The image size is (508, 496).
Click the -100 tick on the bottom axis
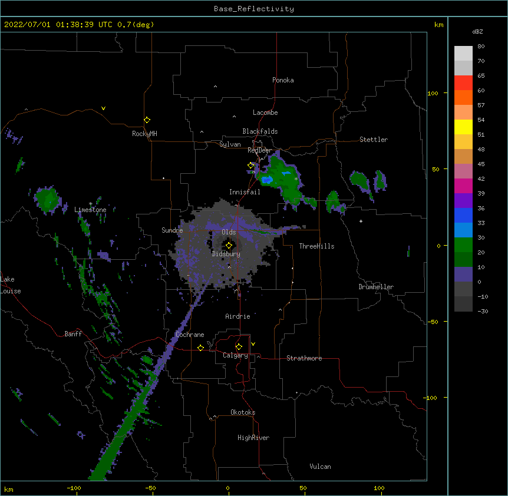74,488
